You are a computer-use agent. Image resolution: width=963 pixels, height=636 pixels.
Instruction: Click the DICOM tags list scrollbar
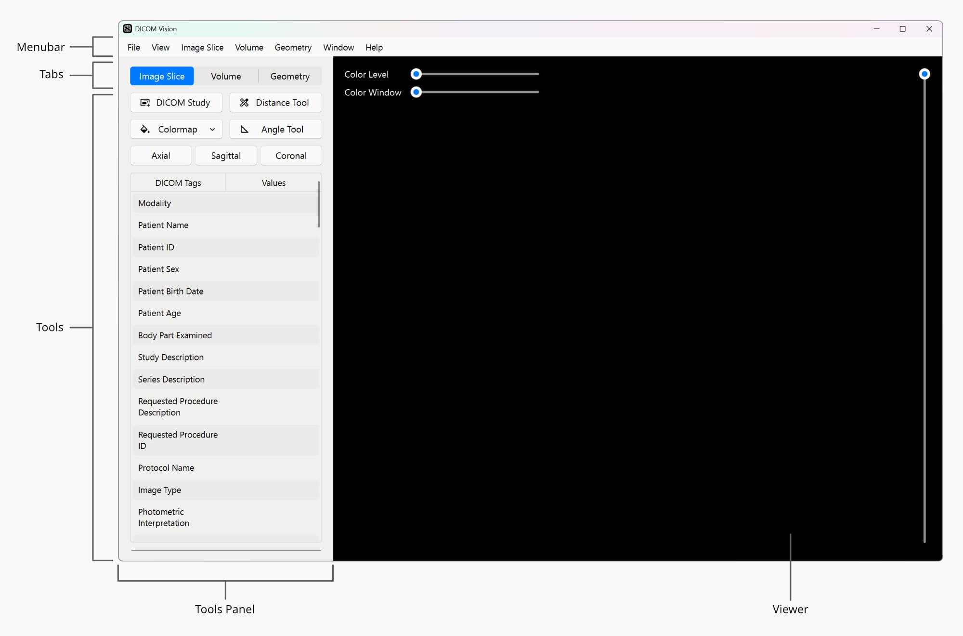pos(319,202)
